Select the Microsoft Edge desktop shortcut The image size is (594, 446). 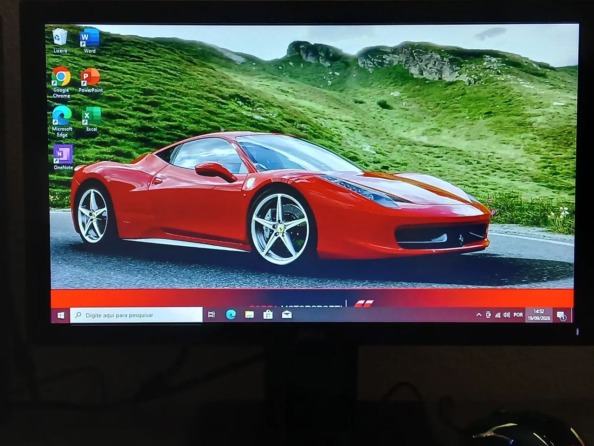click(x=62, y=121)
